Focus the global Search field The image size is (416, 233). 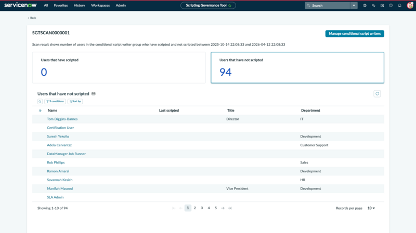[x=328, y=5]
